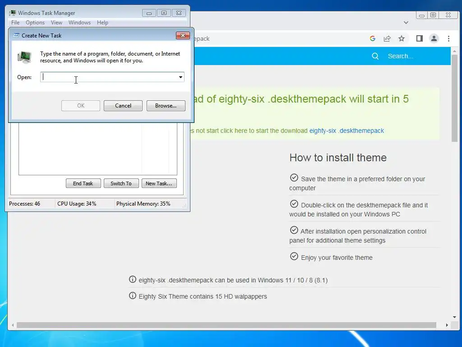
Task: Click the checkmark icon beside After installation
Action: pyautogui.click(x=294, y=230)
